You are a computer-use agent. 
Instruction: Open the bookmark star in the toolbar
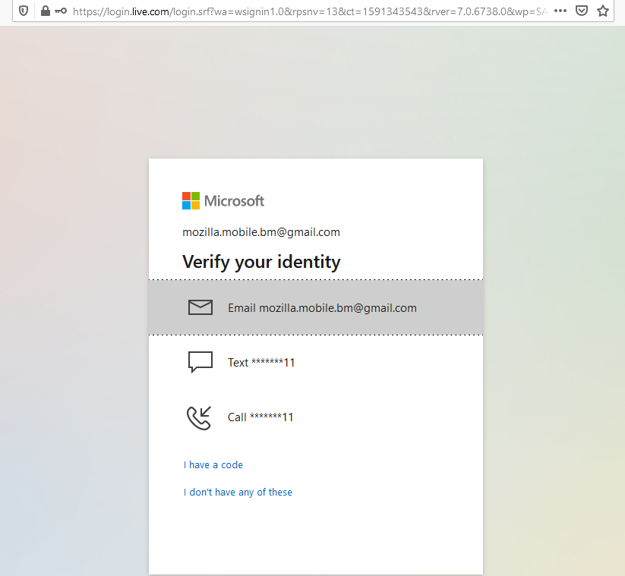coord(604,11)
